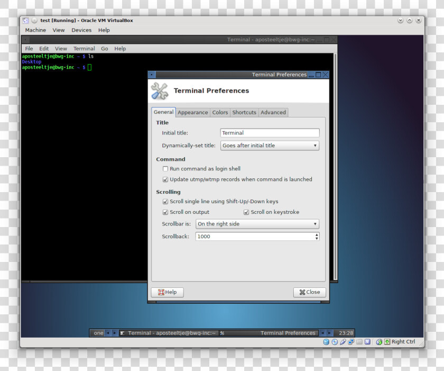Enable 'Run command as login shell'
This screenshot has height=371, width=444.
pos(165,169)
